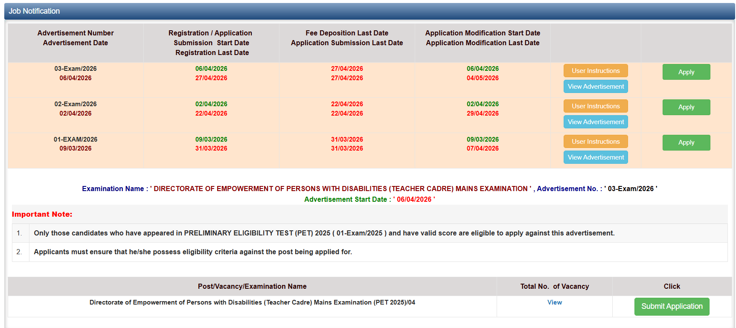The width and height of the screenshot is (736, 328).
Task: Click the first important note about PET 2025
Action: (x=324, y=233)
